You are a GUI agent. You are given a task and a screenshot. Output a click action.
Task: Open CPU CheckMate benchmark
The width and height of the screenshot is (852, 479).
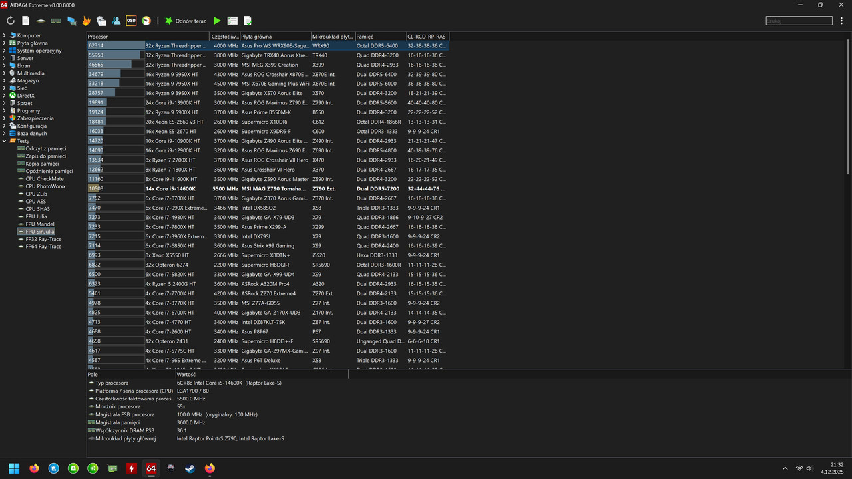[45, 178]
